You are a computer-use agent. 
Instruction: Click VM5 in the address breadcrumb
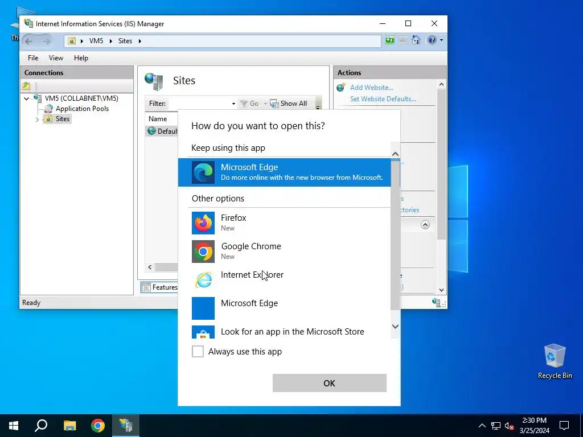coord(96,41)
